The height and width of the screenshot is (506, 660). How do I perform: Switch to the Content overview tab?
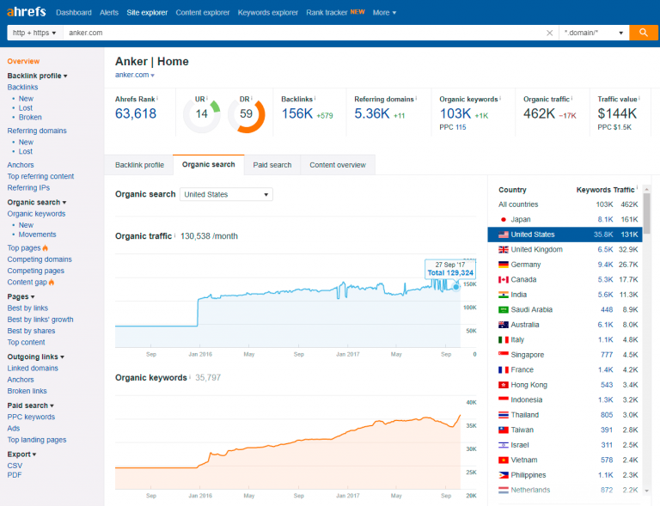click(x=337, y=165)
